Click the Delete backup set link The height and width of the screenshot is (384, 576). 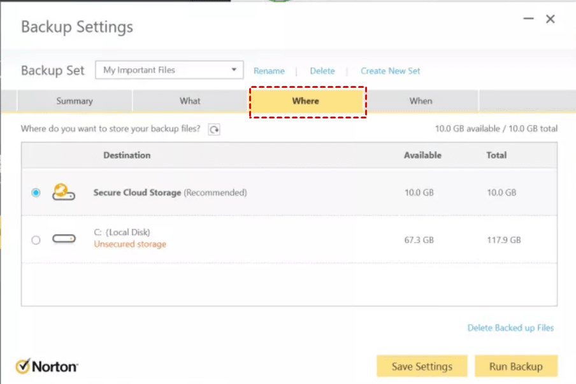point(322,71)
